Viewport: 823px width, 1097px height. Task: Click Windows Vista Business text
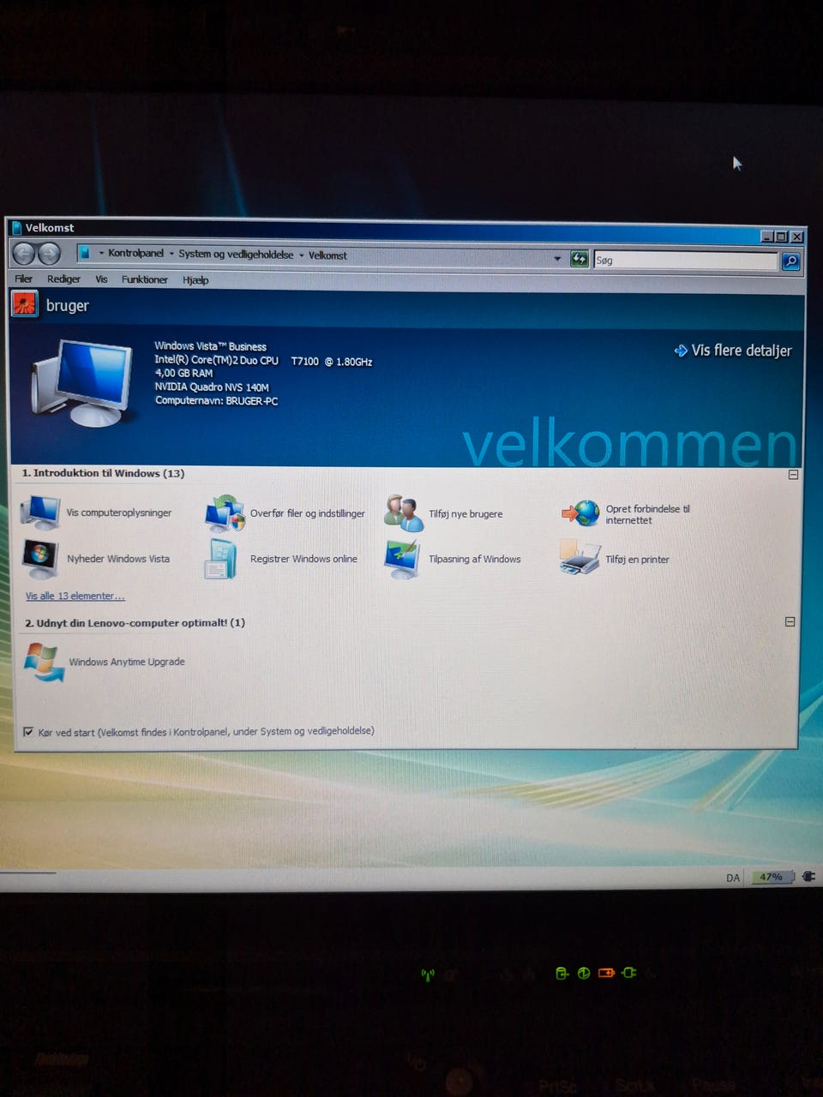[x=210, y=346]
